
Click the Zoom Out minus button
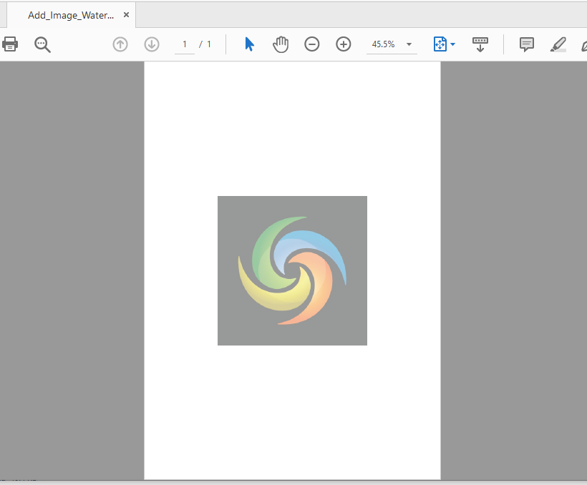[312, 44]
